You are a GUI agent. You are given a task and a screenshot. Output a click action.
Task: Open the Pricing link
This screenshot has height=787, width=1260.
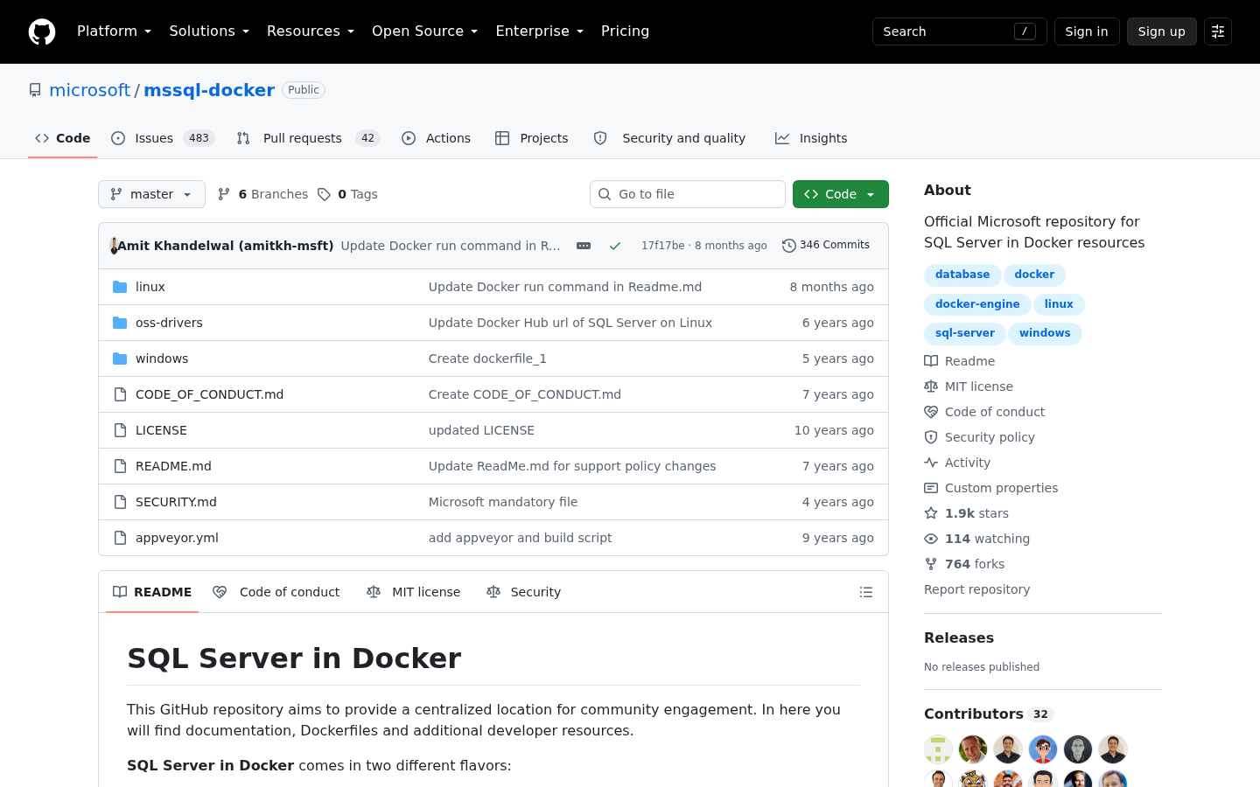(625, 31)
